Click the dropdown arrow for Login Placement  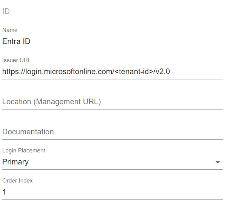click(x=217, y=162)
